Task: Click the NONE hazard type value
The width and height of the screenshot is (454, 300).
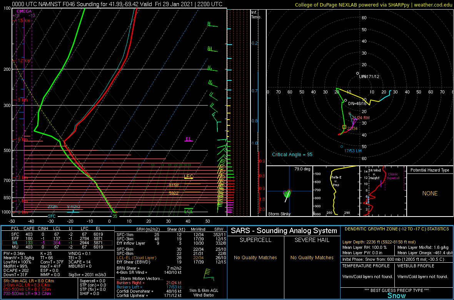Action: pyautogui.click(x=430, y=193)
